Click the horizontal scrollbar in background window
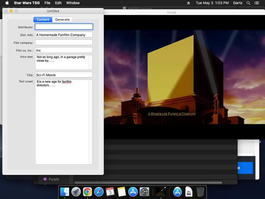The width and height of the screenshot is (265, 199). pyautogui.click(x=148, y=183)
